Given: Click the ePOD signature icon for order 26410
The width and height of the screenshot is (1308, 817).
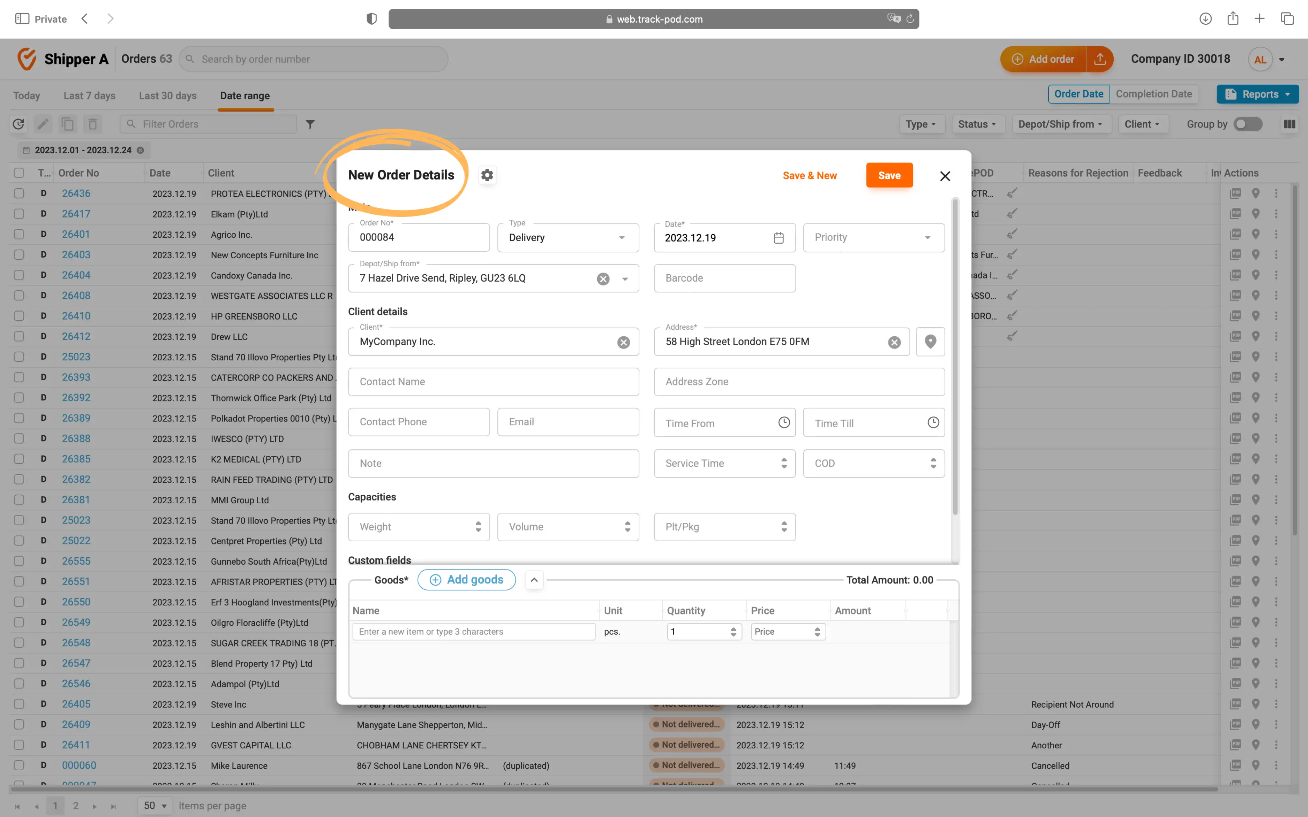Looking at the screenshot, I should (x=1012, y=316).
